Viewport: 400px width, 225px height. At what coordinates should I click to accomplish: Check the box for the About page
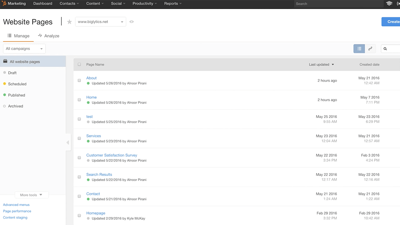point(79,80)
